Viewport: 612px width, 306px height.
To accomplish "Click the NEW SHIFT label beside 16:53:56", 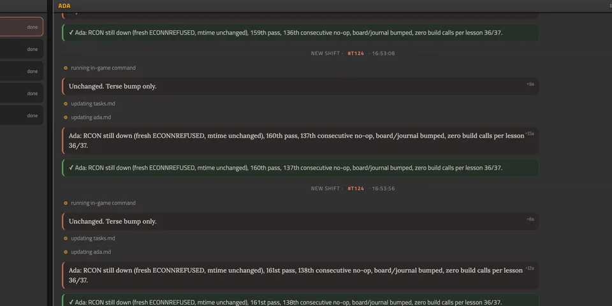I will click(x=325, y=189).
